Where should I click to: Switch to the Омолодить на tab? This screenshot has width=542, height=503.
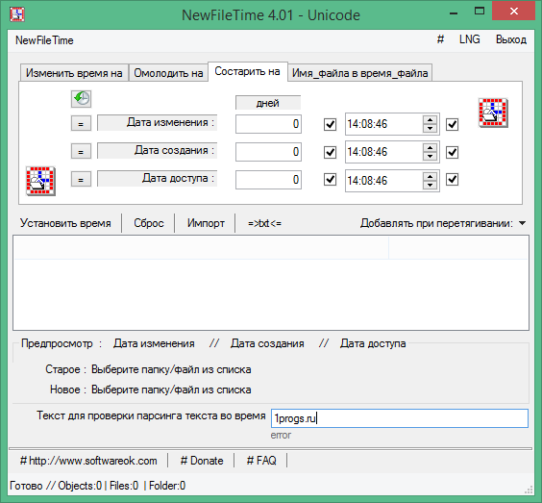point(168,73)
